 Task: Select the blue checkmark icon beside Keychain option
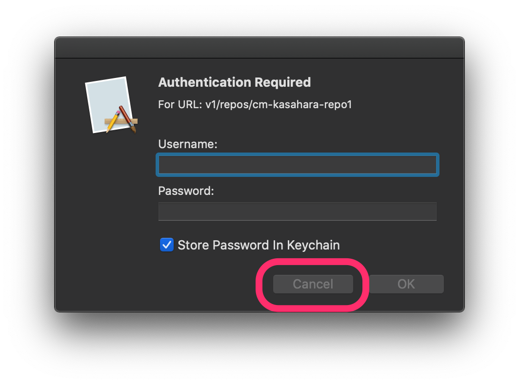click(166, 245)
